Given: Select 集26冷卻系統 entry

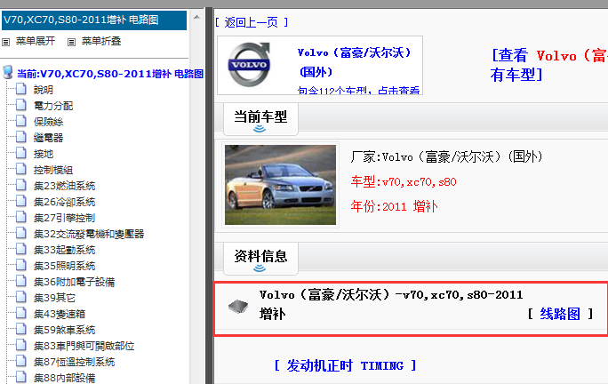Looking at the screenshot, I should [x=64, y=202].
